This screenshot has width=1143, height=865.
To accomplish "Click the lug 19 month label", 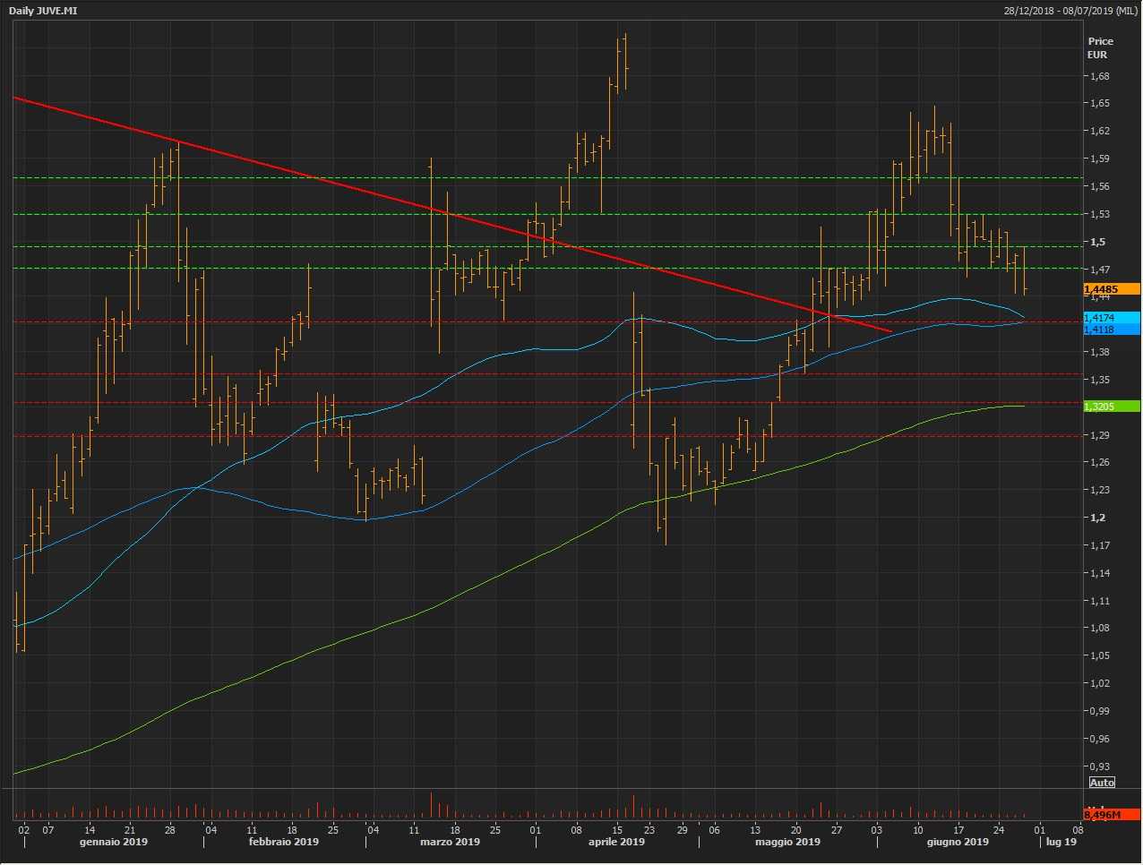I will pyautogui.click(x=1061, y=842).
